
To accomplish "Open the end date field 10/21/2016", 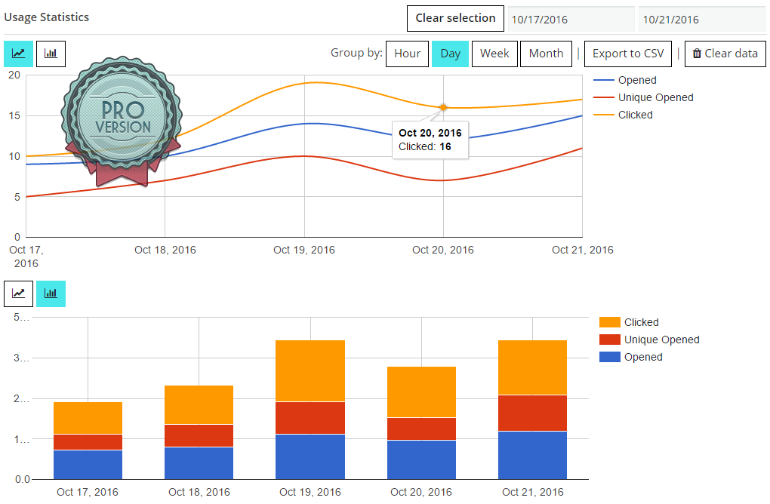I will 701,20.
